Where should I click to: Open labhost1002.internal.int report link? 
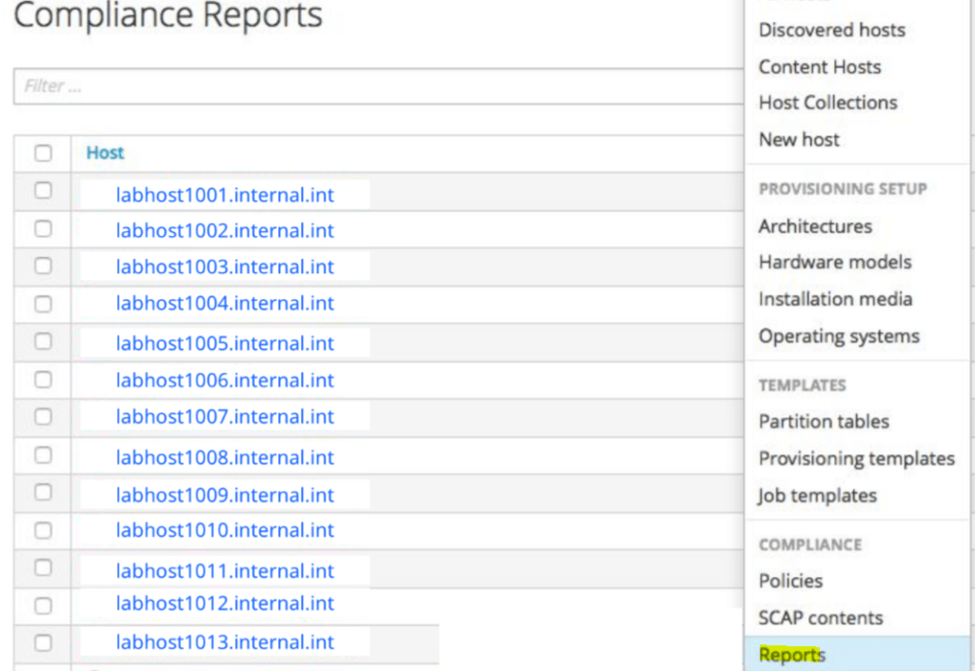pos(225,230)
